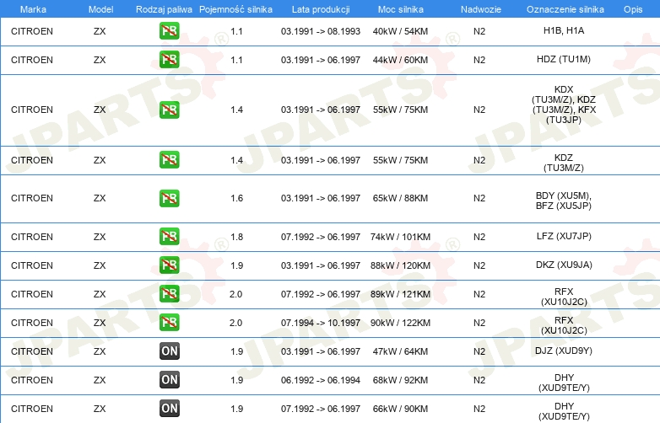Click the petrol fuel icon for engine H1B, H1A
Image resolution: width=660 pixels, height=423 pixels.
[169, 30]
